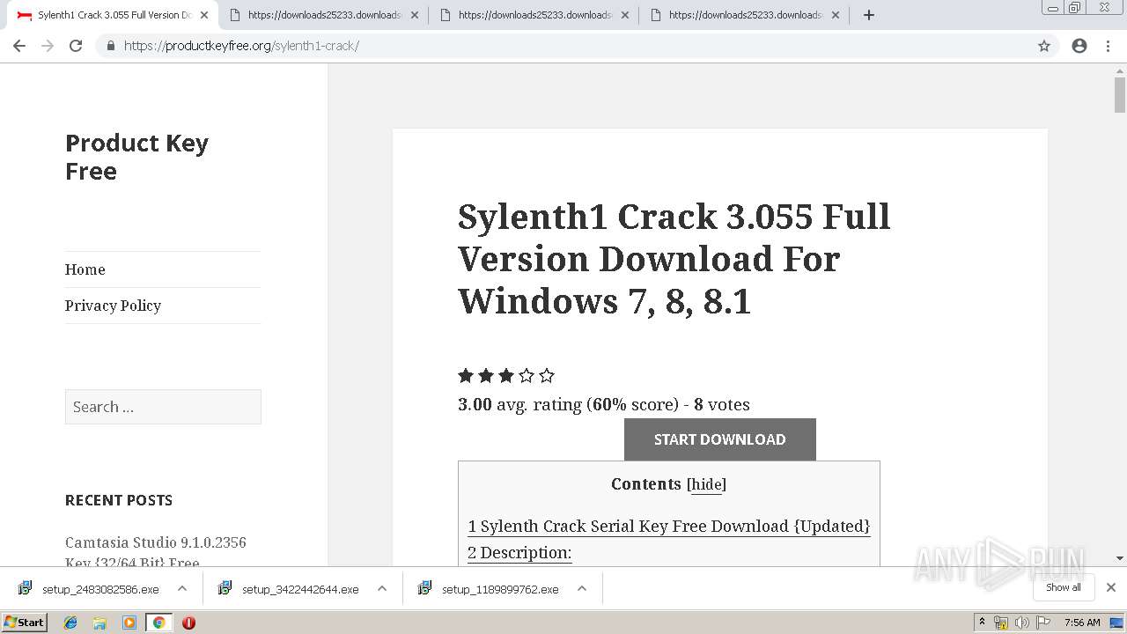This screenshot has width=1127, height=634.
Task: Go to the Home menu link
Action: click(x=85, y=269)
